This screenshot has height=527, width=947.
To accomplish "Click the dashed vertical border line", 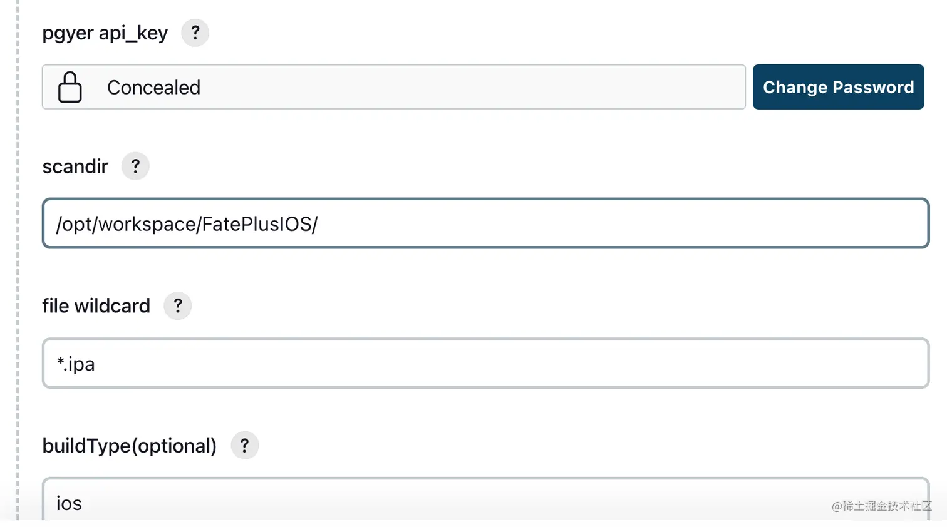I will click(x=18, y=263).
